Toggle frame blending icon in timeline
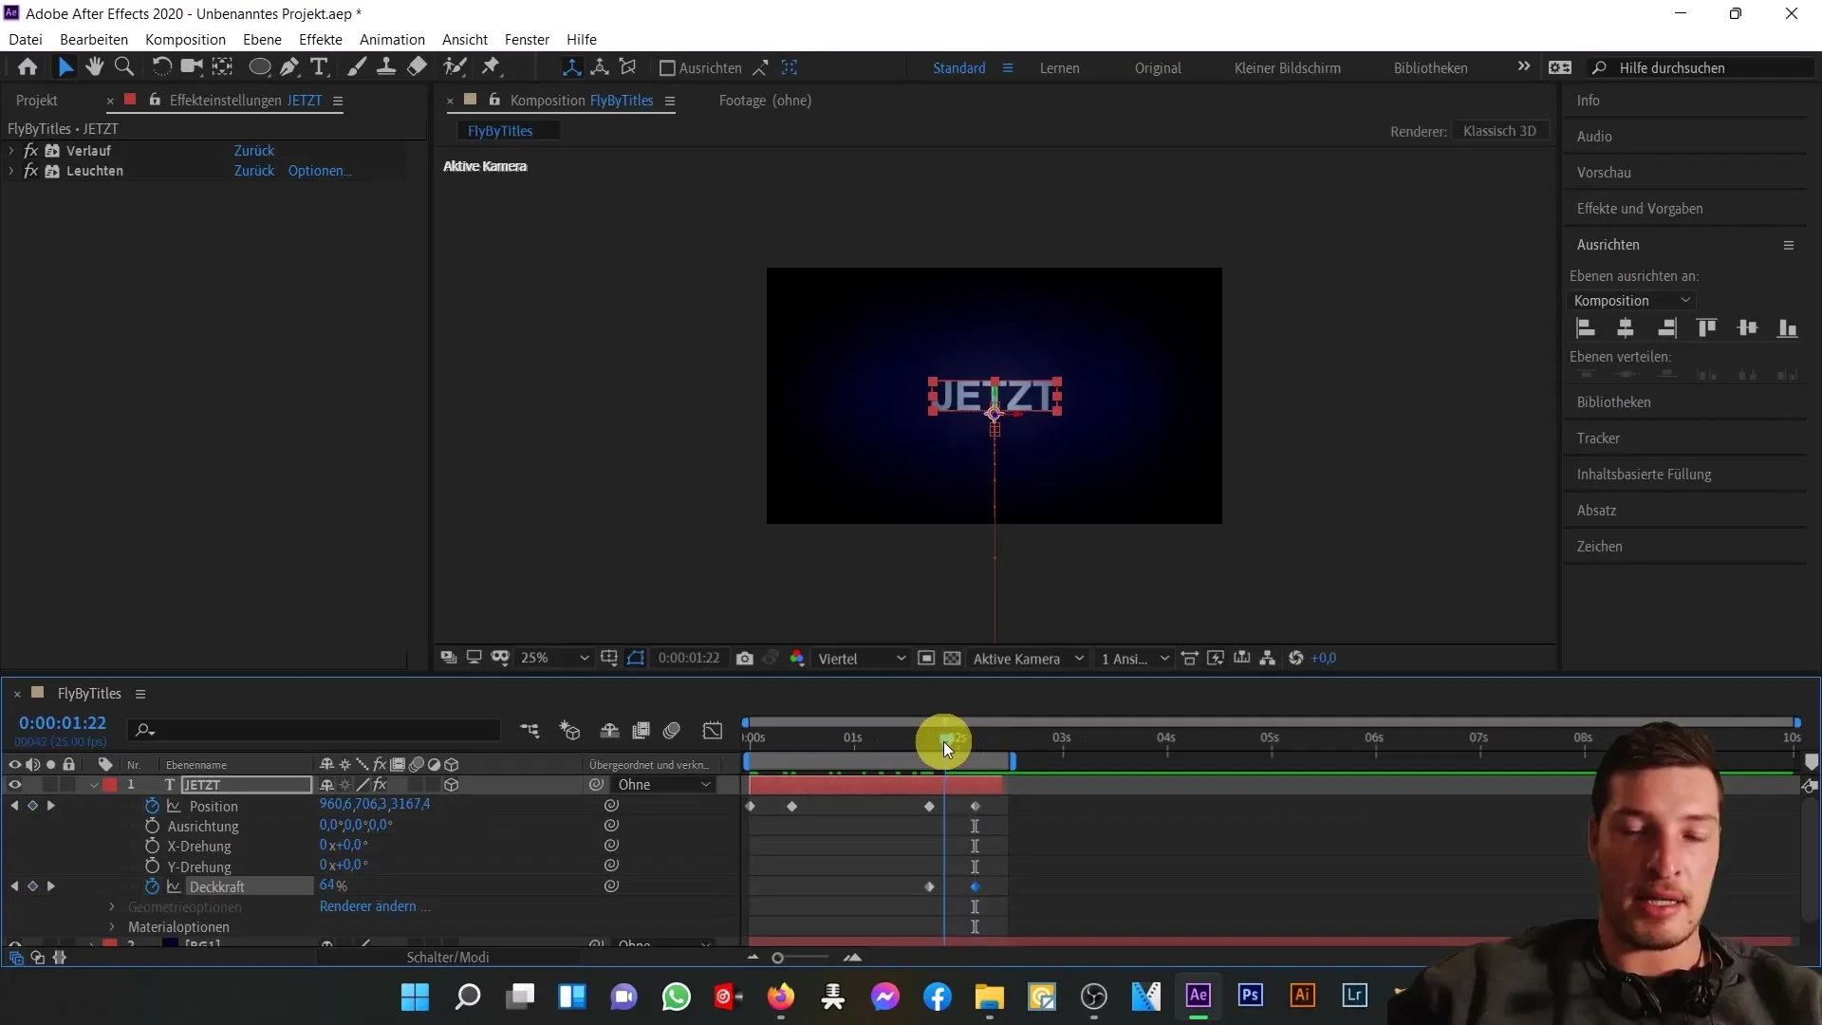 641,730
